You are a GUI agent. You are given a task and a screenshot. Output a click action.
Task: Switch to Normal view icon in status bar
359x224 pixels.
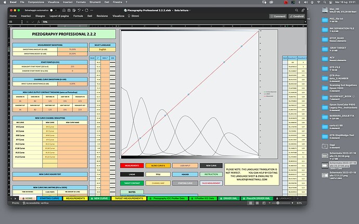[x=251, y=203]
